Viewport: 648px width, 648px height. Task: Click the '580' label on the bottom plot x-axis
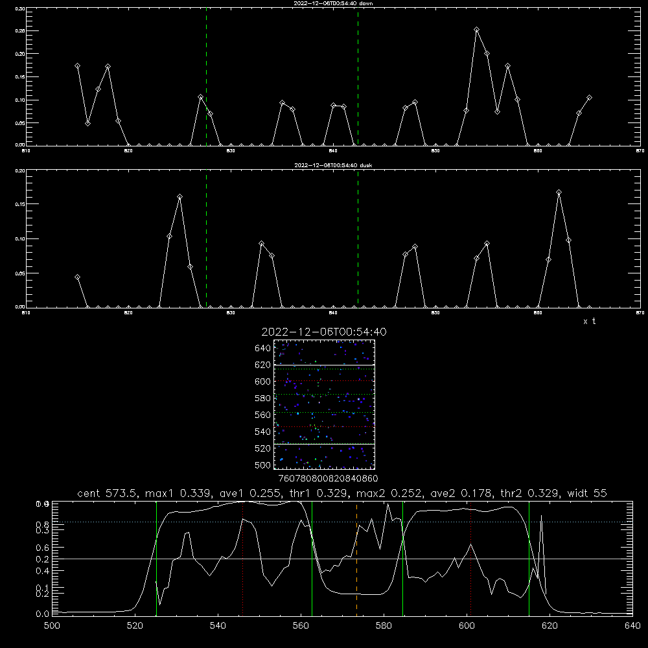(x=384, y=626)
